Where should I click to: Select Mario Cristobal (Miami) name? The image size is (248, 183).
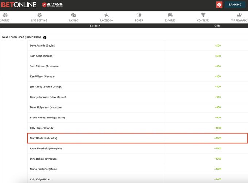pos(44,169)
